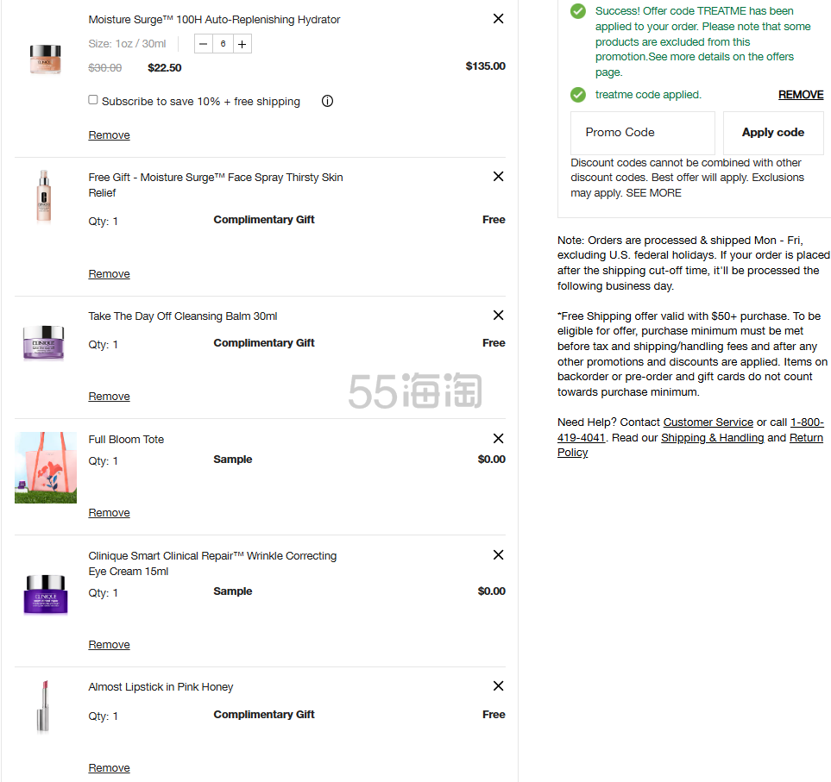831x782 pixels.
Task: Click quantity value 6 field
Action: 223,44
